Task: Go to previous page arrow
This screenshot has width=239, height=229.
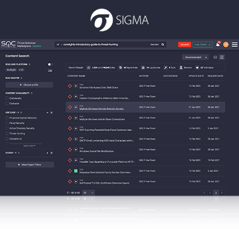Action: tap(204, 193)
